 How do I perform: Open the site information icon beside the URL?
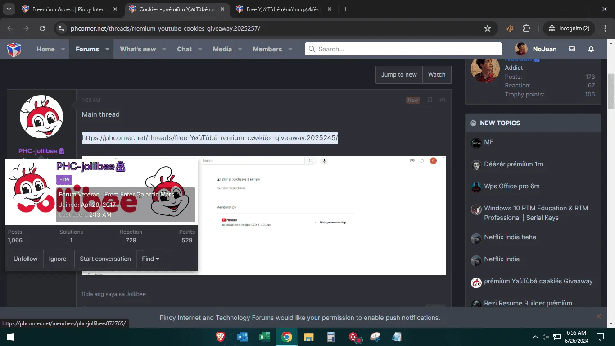click(62, 28)
